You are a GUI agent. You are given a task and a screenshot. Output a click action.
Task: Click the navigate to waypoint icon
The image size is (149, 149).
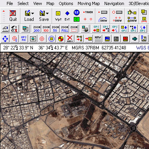coord(88,39)
